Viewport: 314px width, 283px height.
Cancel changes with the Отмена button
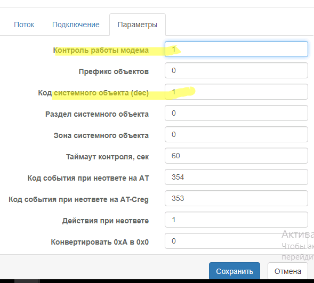[288, 271]
